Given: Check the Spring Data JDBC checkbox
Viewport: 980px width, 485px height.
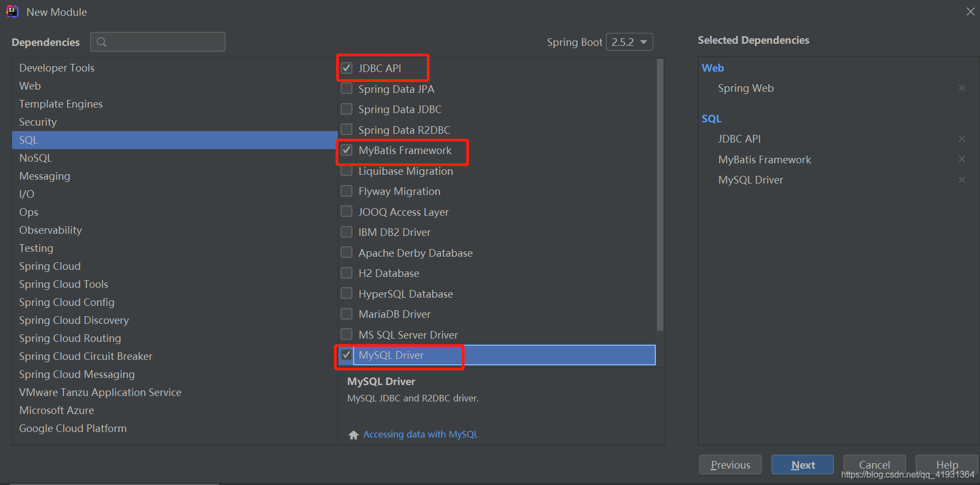Looking at the screenshot, I should click(347, 109).
